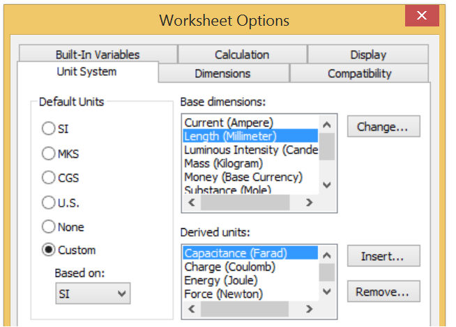Viewport: 456px width, 327px height.
Task: Switch to the Dimensions tab
Action: coord(223,74)
